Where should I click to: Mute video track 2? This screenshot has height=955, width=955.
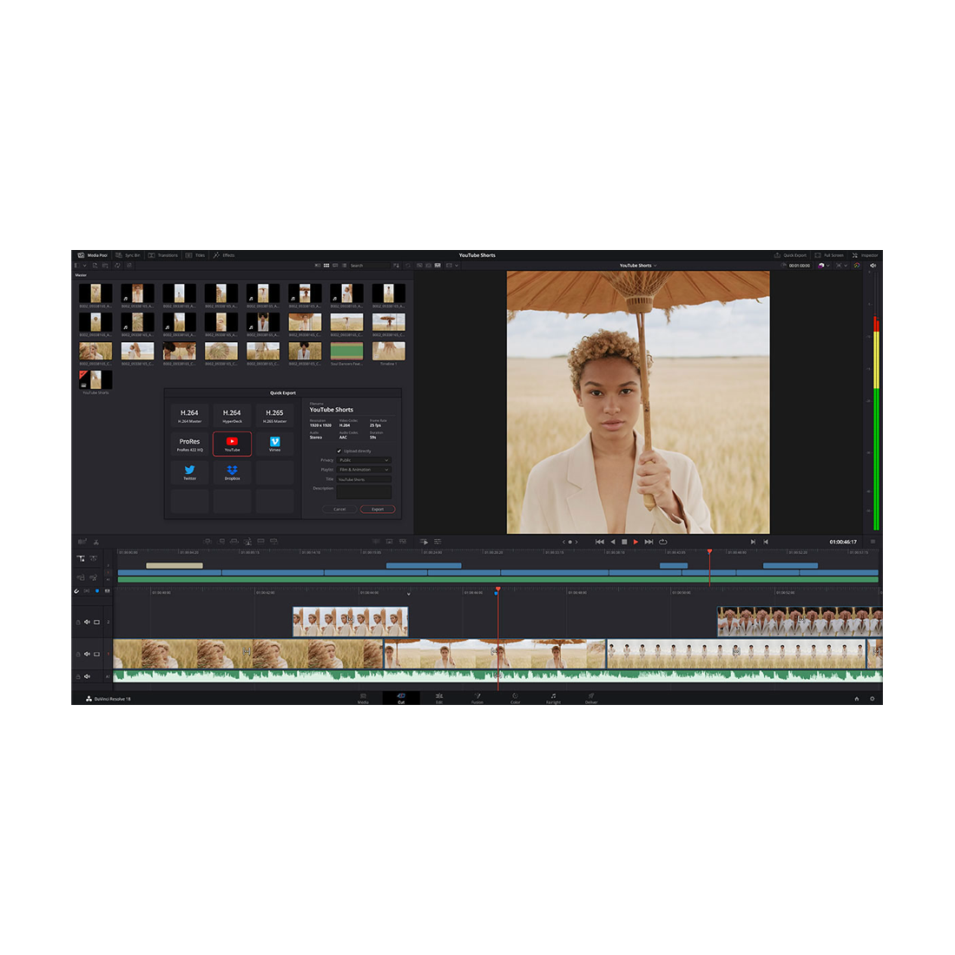87,622
